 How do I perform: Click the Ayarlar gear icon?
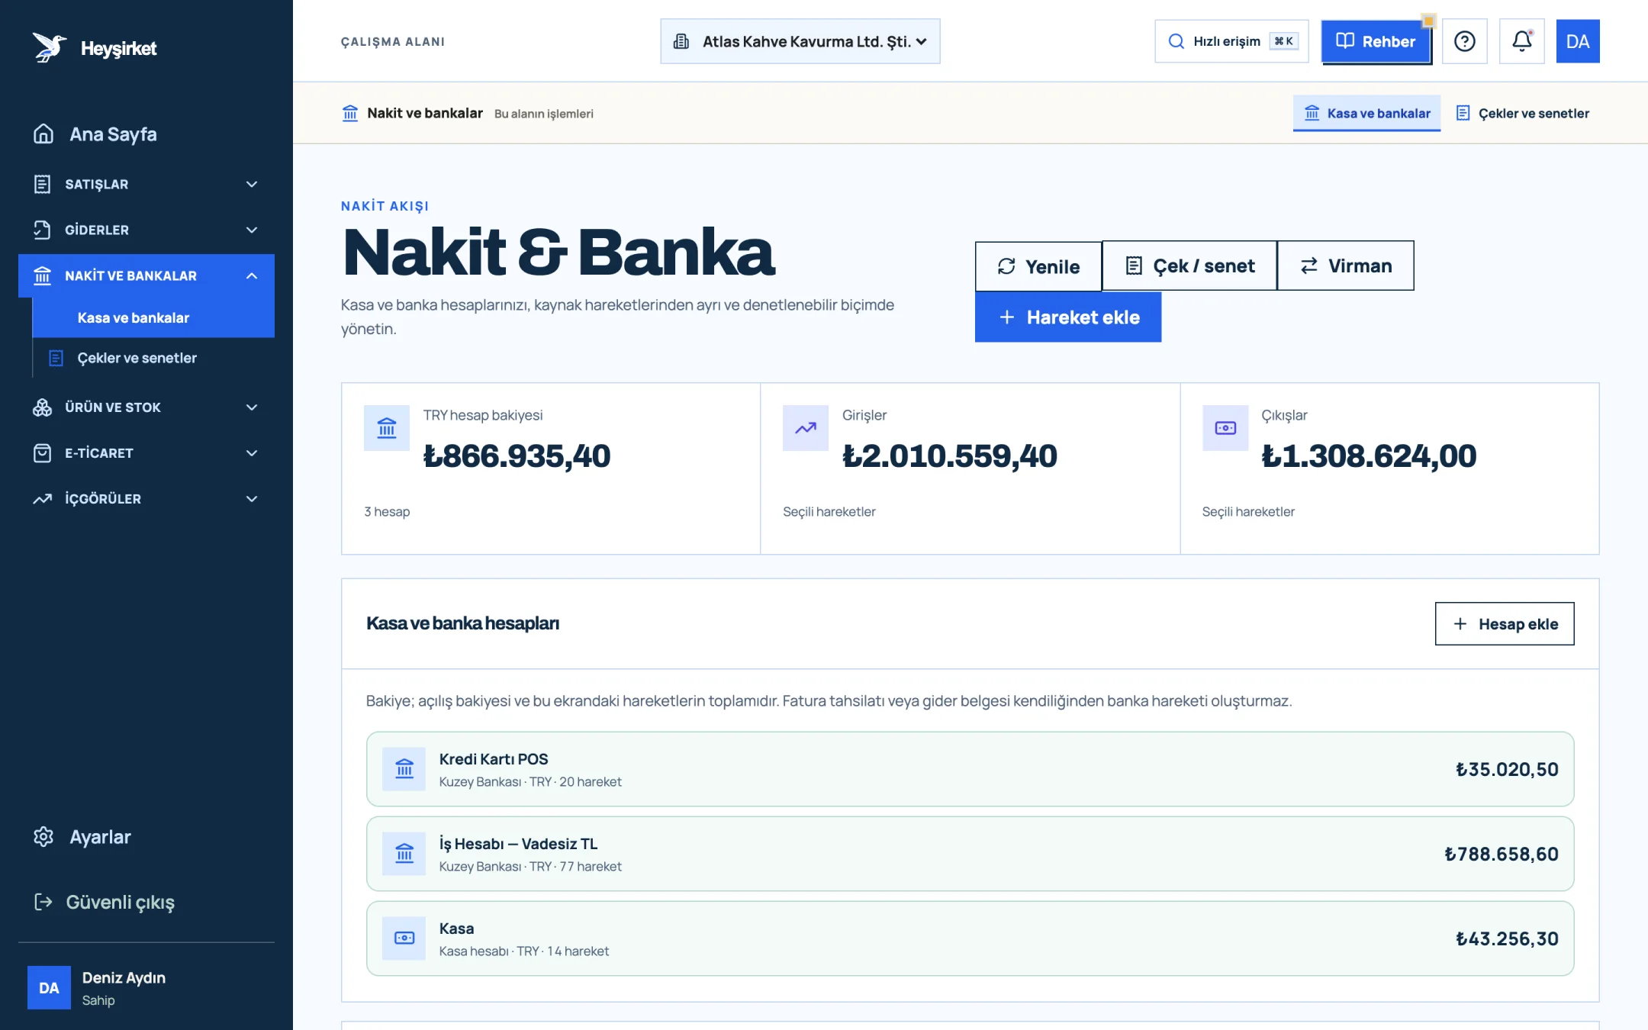click(43, 837)
